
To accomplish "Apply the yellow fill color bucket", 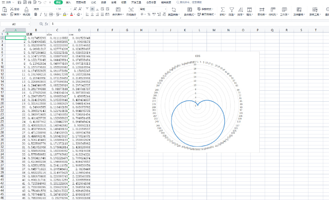I will coord(65,14).
